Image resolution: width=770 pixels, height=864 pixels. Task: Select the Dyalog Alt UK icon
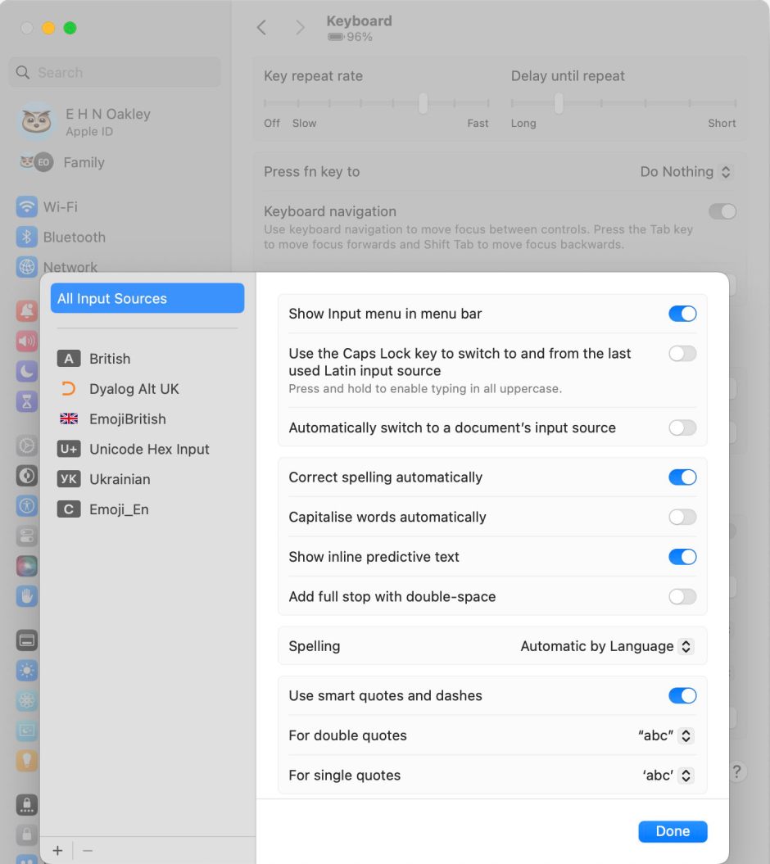pyautogui.click(x=69, y=389)
